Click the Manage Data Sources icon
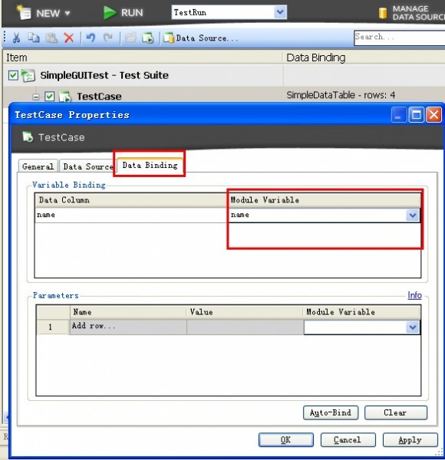445x460 pixels. point(383,13)
